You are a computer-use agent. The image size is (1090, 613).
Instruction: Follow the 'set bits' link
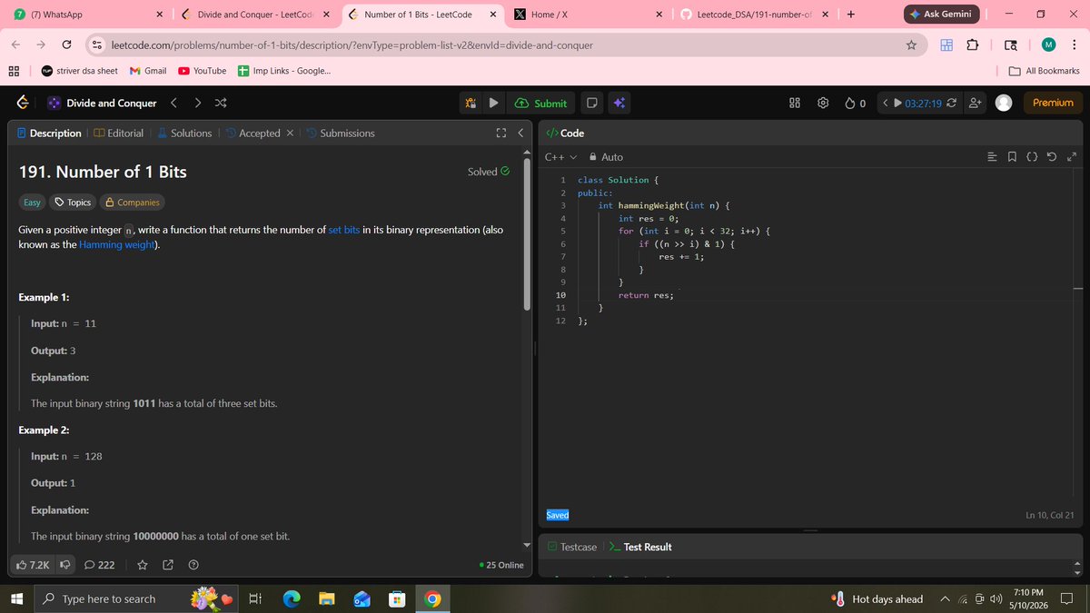tap(343, 230)
